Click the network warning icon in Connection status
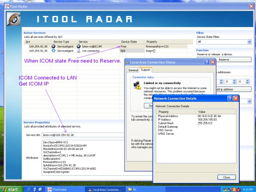256x192 pixels. [x=137, y=85]
